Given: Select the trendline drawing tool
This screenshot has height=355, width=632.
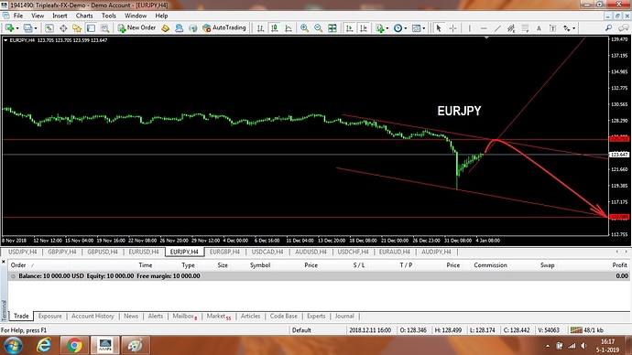Looking at the screenshot, I should coord(497,28).
